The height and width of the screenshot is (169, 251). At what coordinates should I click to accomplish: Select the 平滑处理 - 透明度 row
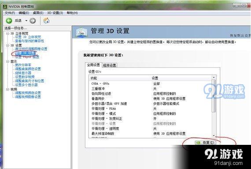150,129
